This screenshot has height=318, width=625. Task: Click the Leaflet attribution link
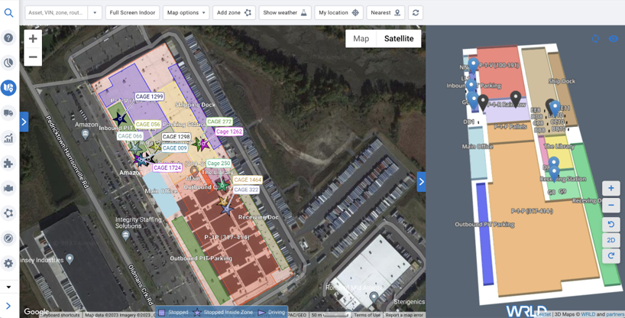(x=542, y=314)
